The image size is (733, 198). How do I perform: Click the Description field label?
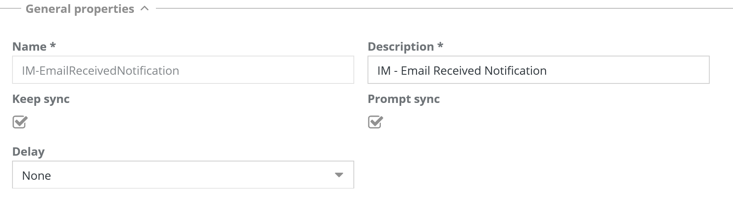pyautogui.click(x=400, y=46)
